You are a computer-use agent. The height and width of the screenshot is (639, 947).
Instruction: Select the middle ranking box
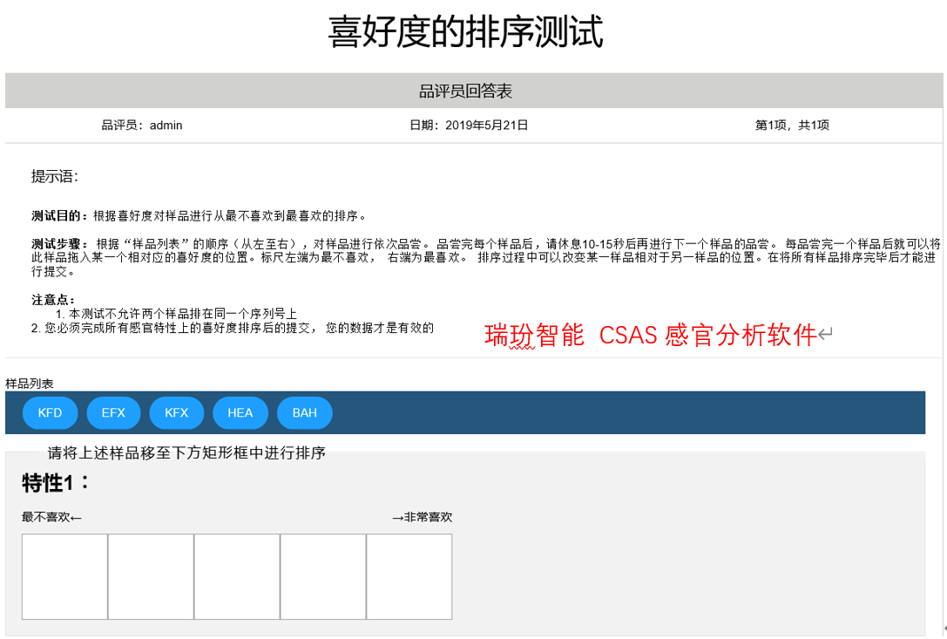click(x=237, y=576)
